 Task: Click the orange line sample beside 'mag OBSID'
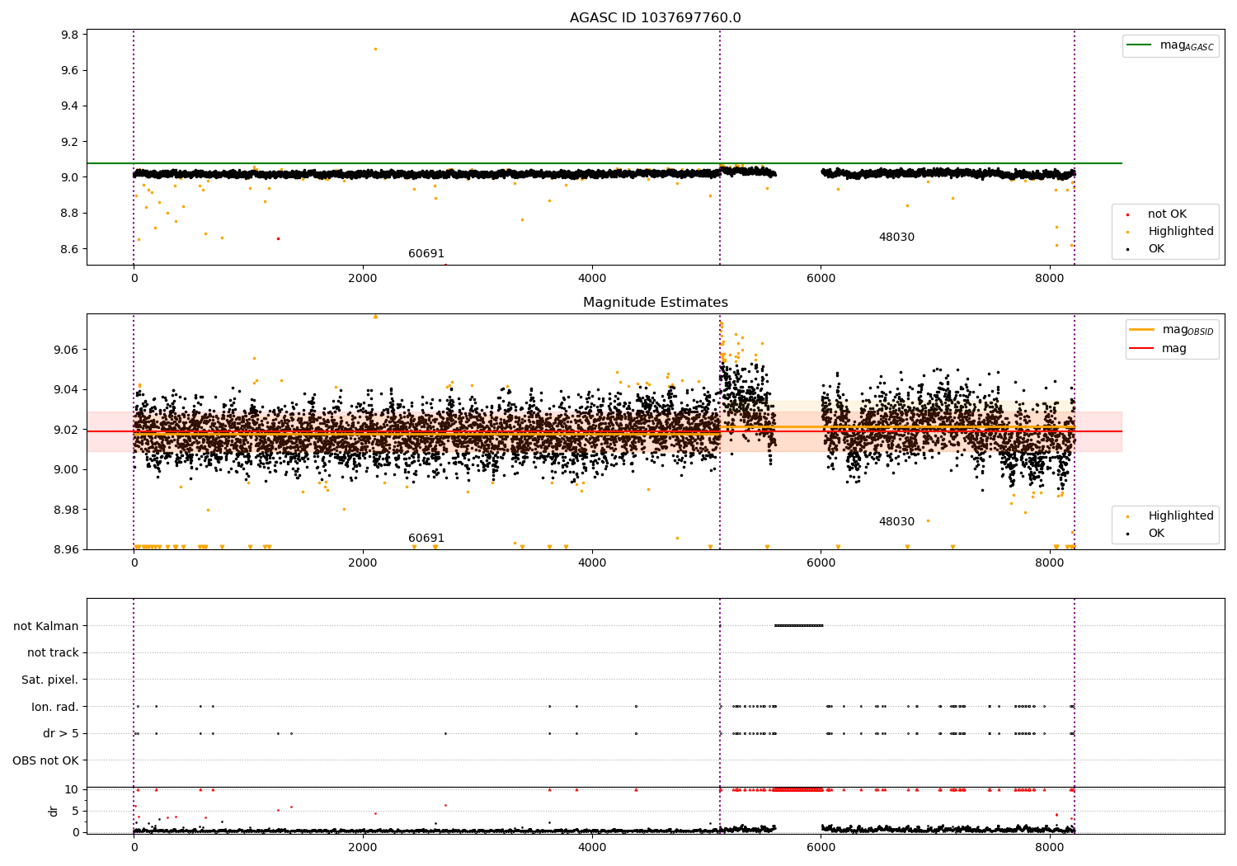pos(1141,329)
